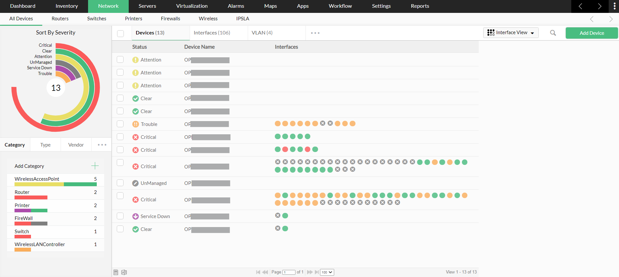Tick the checkbox for the Service Down device
Image resolution: width=619 pixels, height=277 pixels.
coord(120,216)
